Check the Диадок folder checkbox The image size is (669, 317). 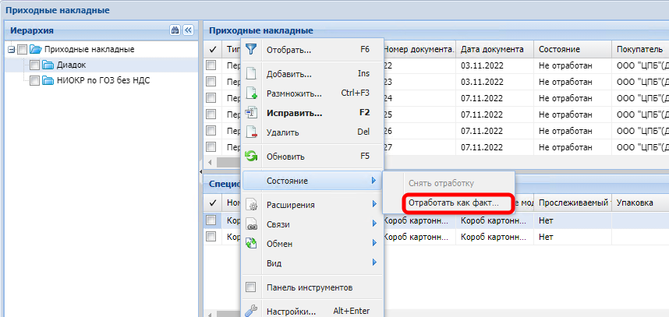(34, 65)
